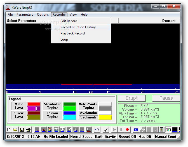Click the 'Map Off' status bar entry
Screen dimensions: 188x147
[145, 137]
